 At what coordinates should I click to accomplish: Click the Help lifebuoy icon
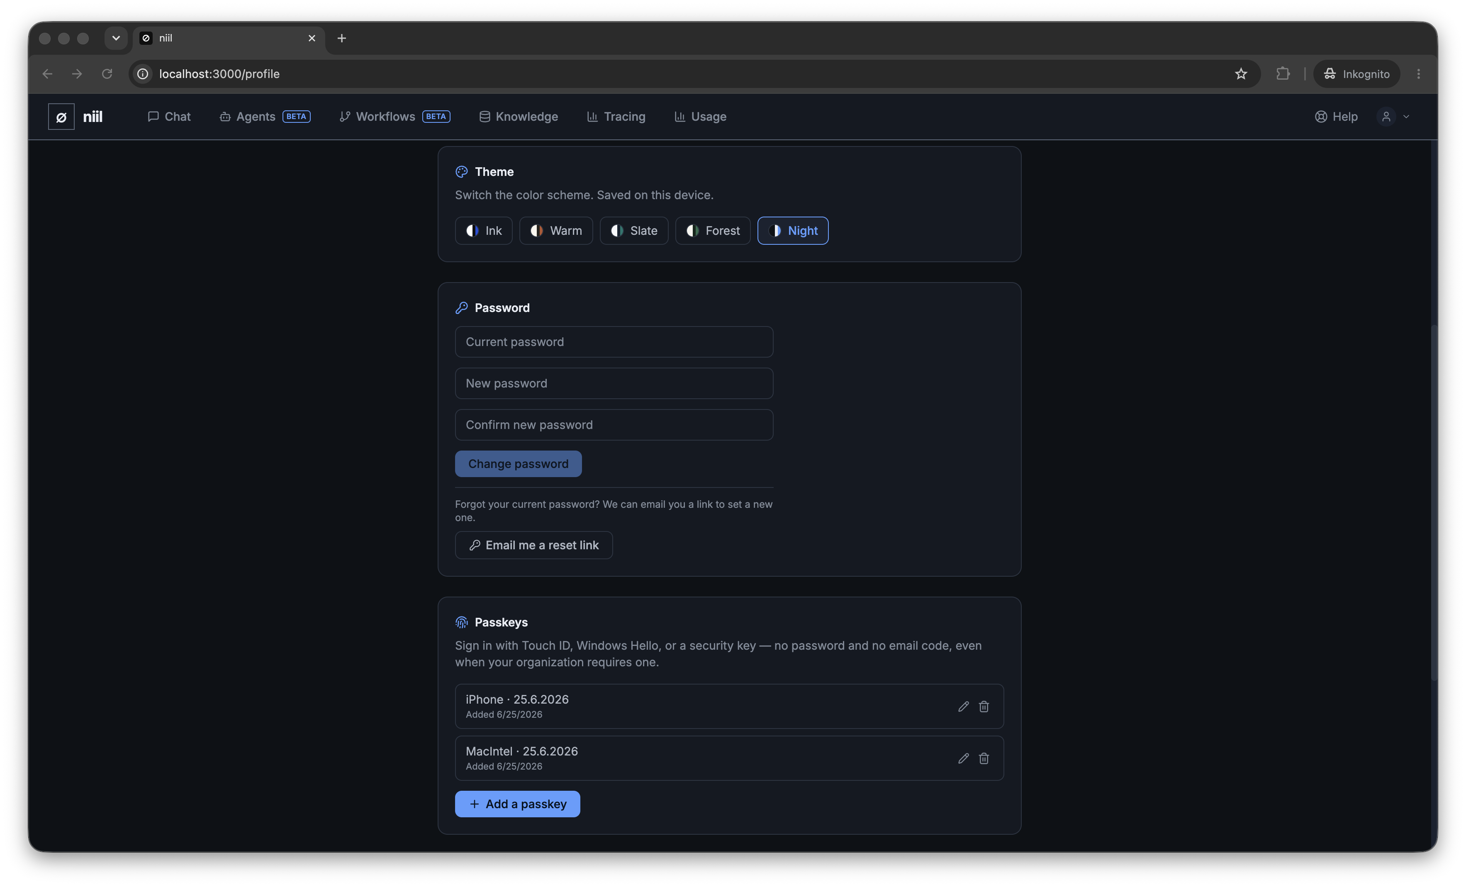click(x=1321, y=117)
